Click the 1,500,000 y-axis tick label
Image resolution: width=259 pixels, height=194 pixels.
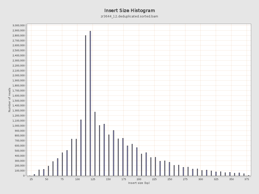(x=18, y=101)
